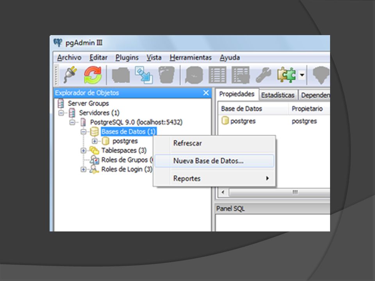The width and height of the screenshot is (375, 281).
Task: Choose Nueva Base de Datos... menu entry
Action: (214, 160)
